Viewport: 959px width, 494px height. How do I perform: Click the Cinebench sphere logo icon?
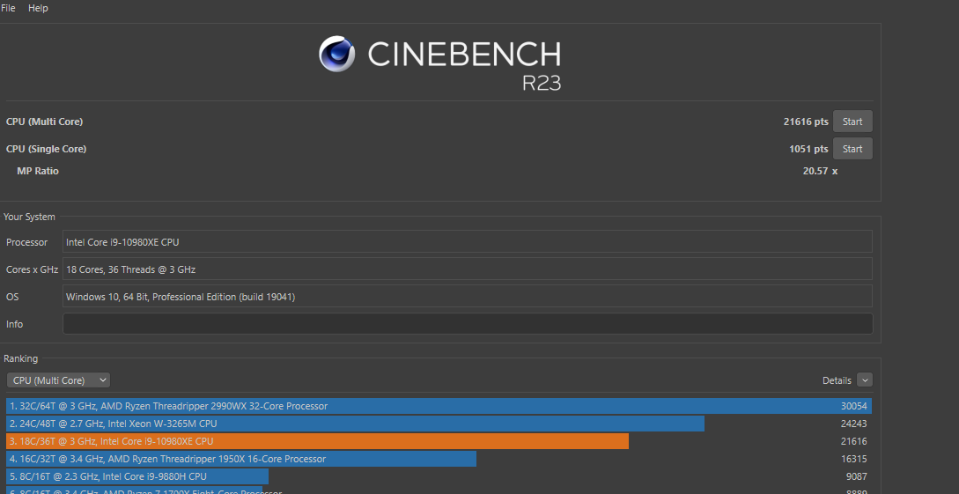point(337,54)
